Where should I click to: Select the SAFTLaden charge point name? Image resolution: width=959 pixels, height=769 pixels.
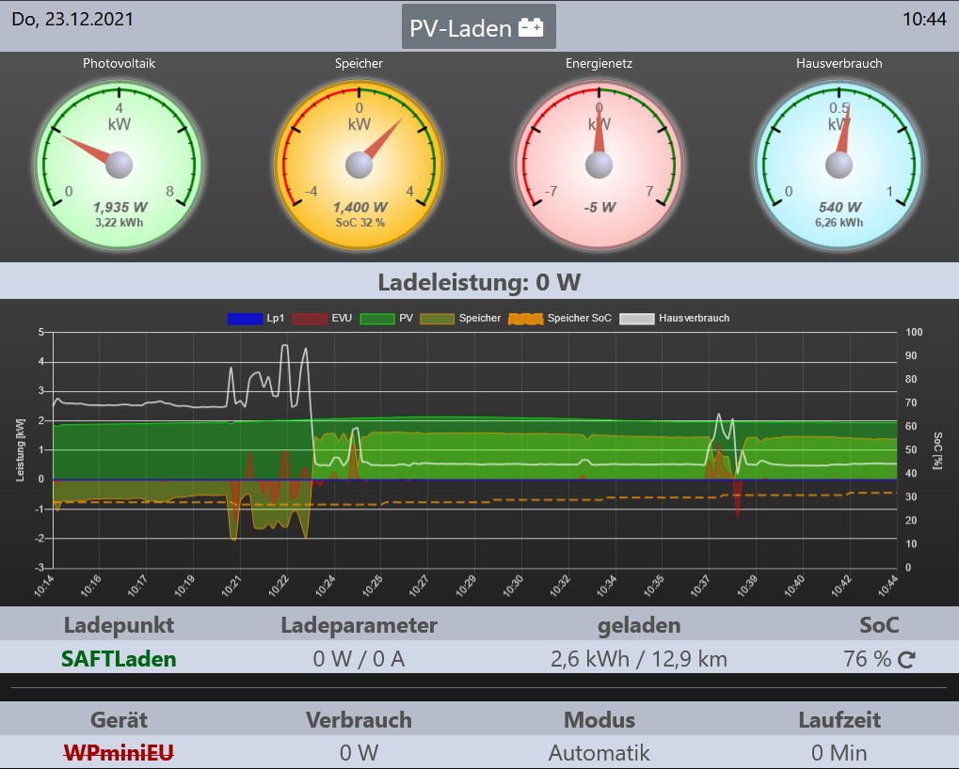tap(119, 659)
